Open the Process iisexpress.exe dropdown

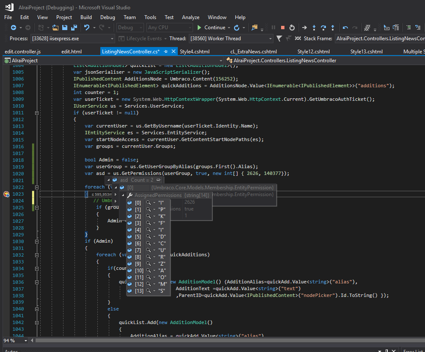pyautogui.click(x=73, y=39)
